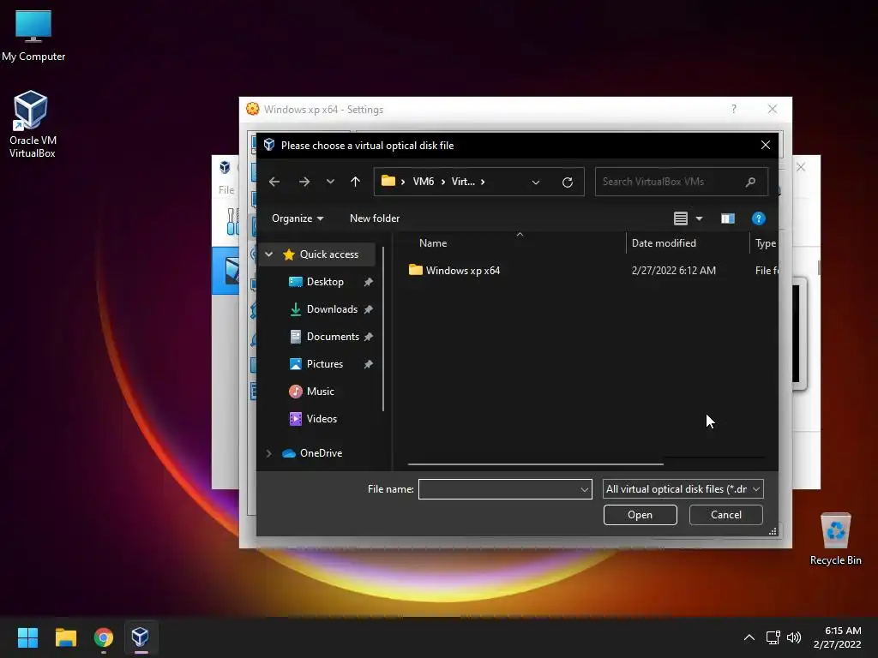Click the Pictures pin icon

369,364
